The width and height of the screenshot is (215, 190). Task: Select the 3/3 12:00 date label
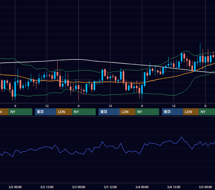tap(110, 187)
